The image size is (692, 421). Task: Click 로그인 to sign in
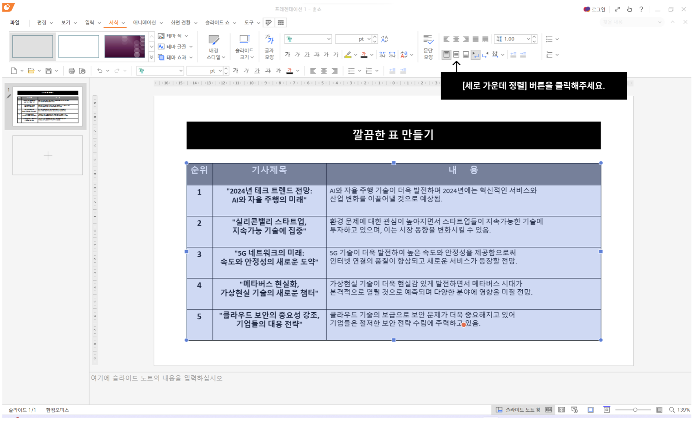click(x=594, y=9)
